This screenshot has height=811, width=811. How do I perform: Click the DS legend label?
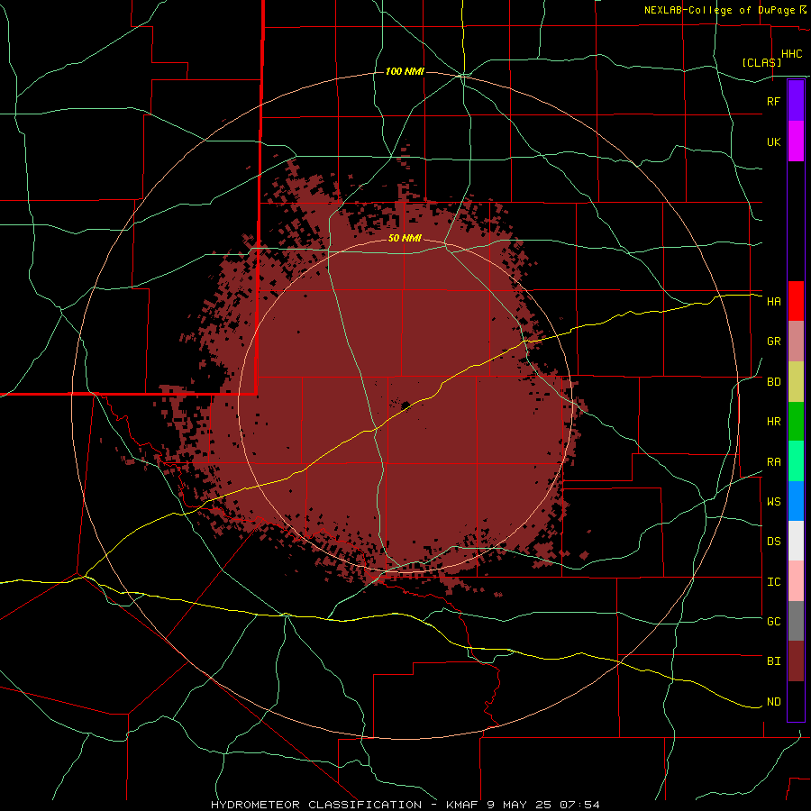(x=773, y=542)
